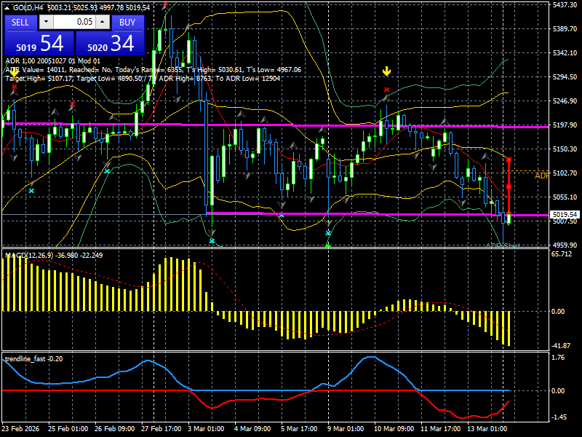Select the upper magenta horizontal line near 5197.90
Viewport: 582px width, 437px height.
[x=275, y=125]
